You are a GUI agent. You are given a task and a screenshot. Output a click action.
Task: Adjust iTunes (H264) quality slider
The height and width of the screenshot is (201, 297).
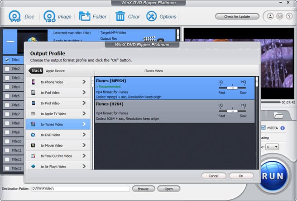coord(232,111)
